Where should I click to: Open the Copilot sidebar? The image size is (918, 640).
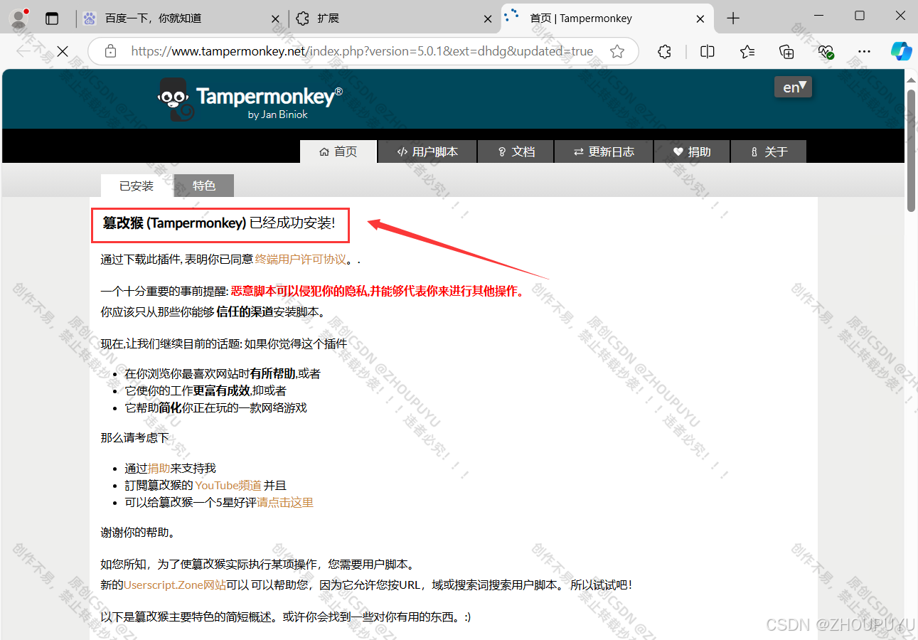901,51
